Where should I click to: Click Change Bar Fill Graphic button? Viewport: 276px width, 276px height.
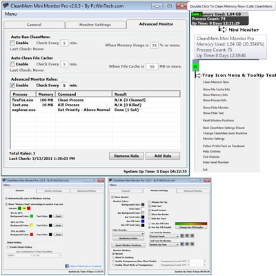click(x=191, y=227)
